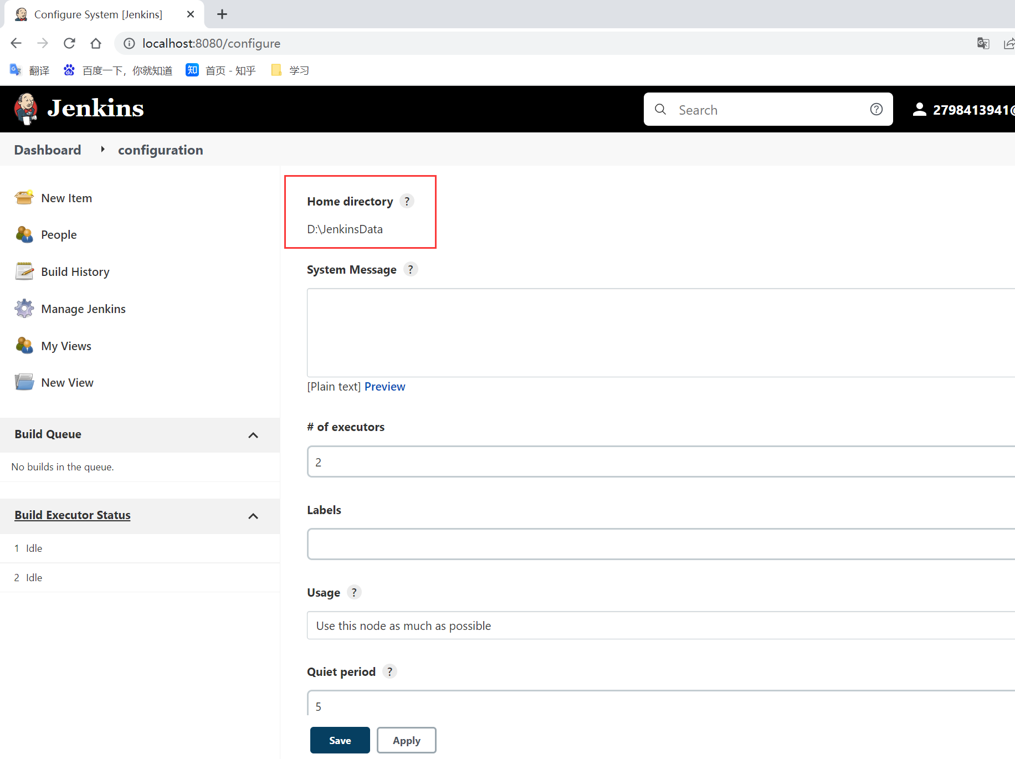Image resolution: width=1015 pixels, height=759 pixels.
Task: Collapse the Build Queue section
Action: (x=253, y=435)
